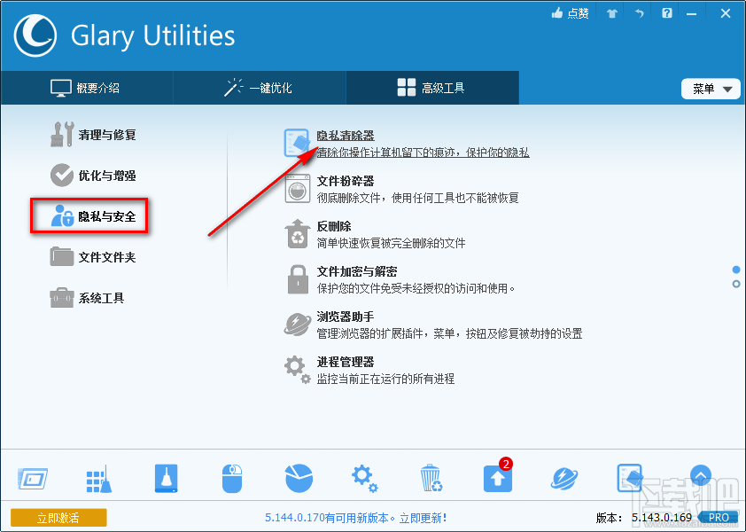Open updates icon with red badge 2

pyautogui.click(x=497, y=477)
